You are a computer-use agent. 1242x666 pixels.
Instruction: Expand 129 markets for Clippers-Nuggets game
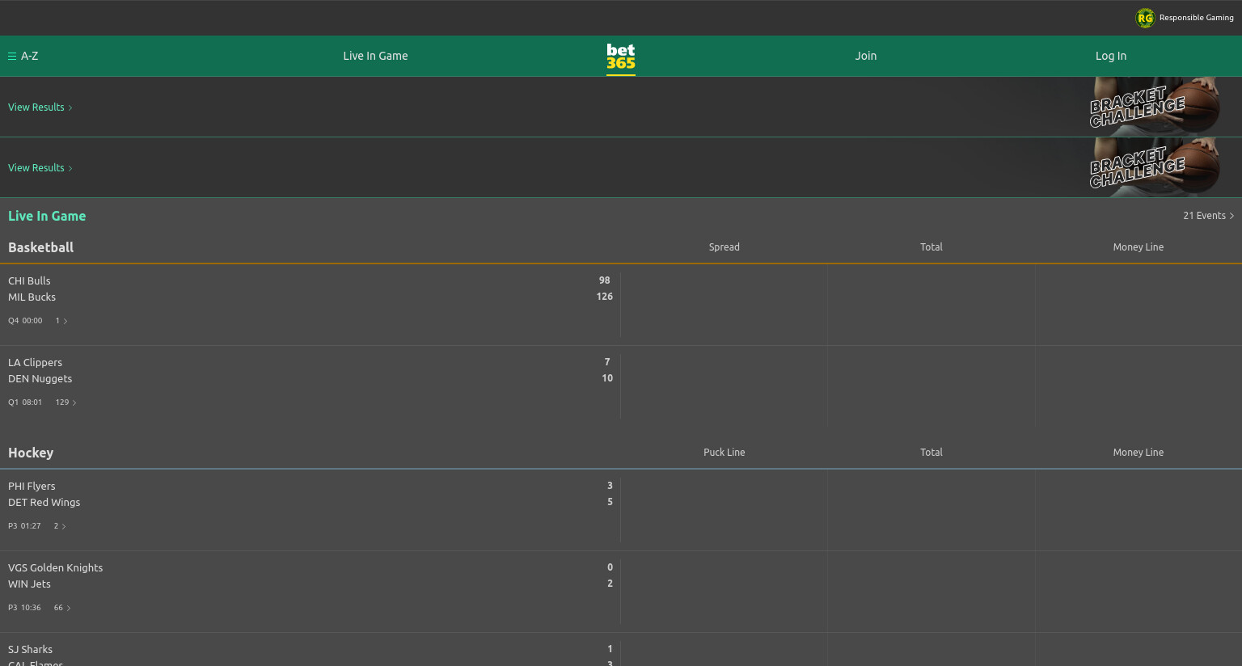pos(66,403)
